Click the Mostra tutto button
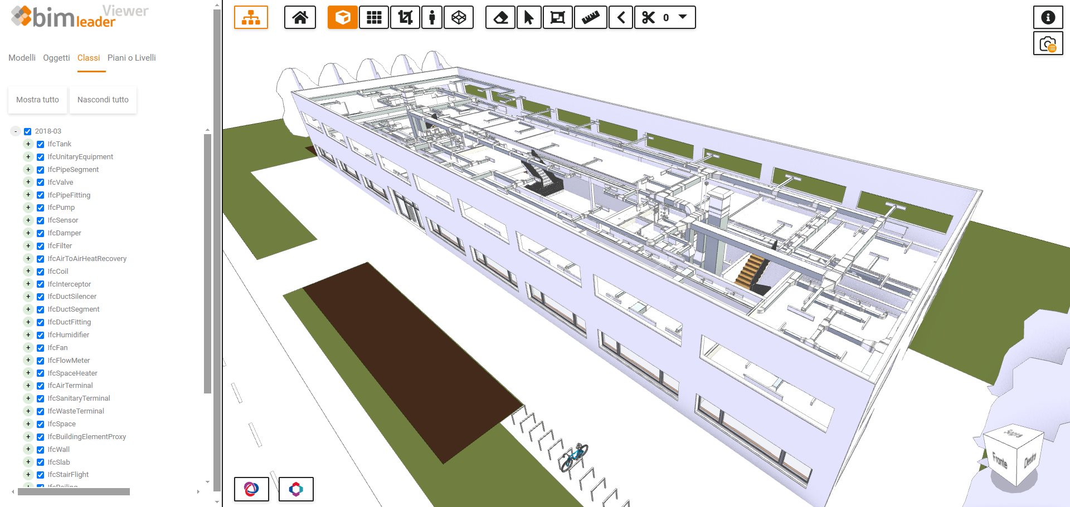The height and width of the screenshot is (507, 1070). click(x=37, y=100)
